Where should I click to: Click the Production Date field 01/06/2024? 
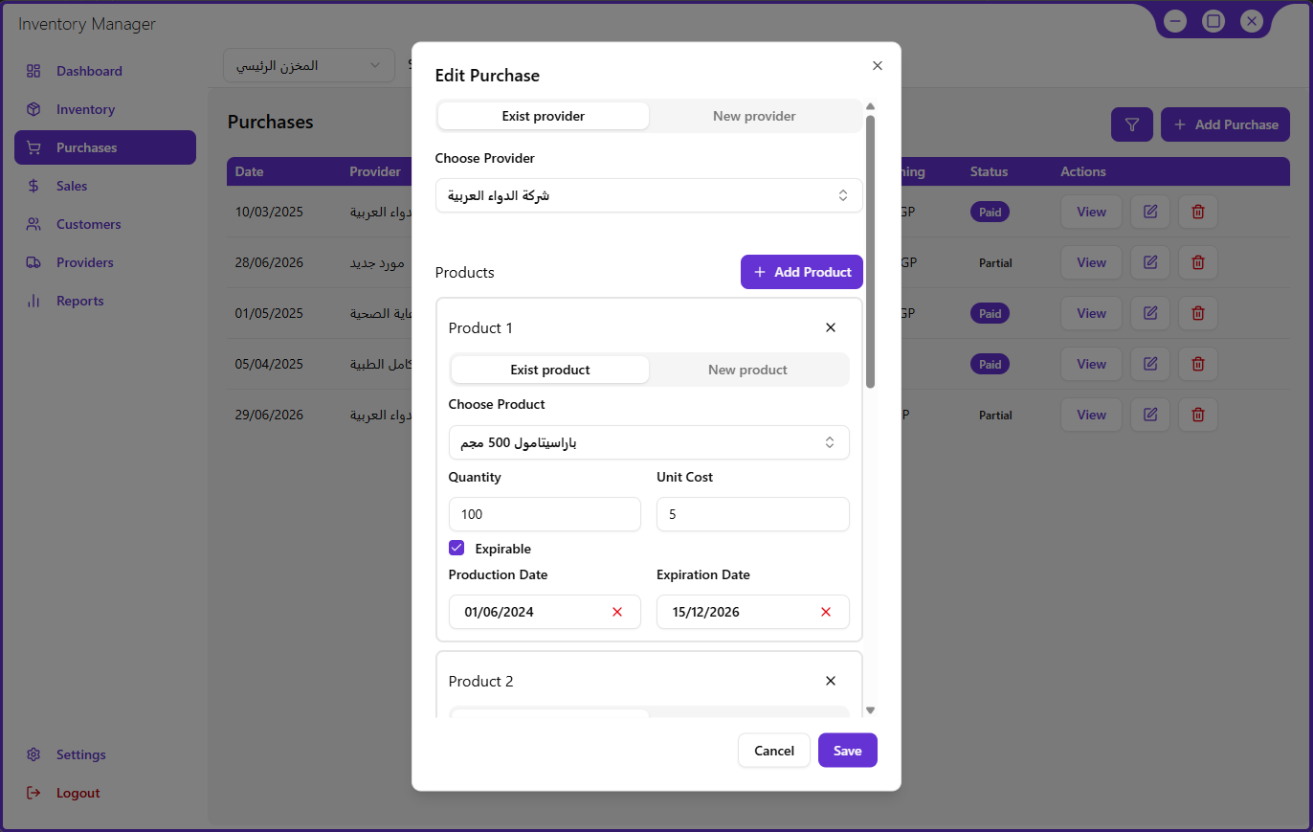point(545,612)
